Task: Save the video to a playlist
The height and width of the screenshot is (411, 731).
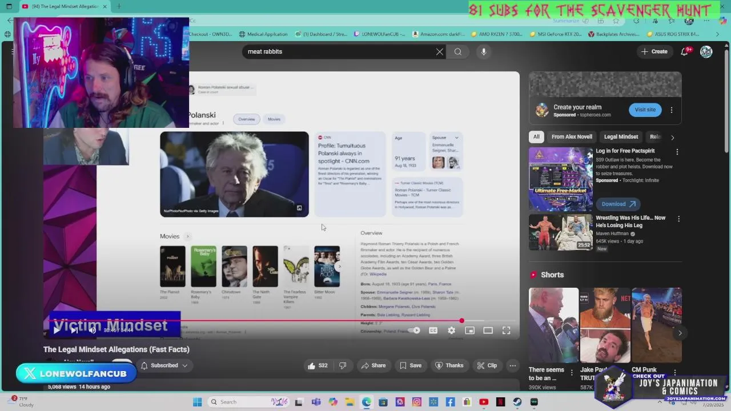Action: point(411,365)
